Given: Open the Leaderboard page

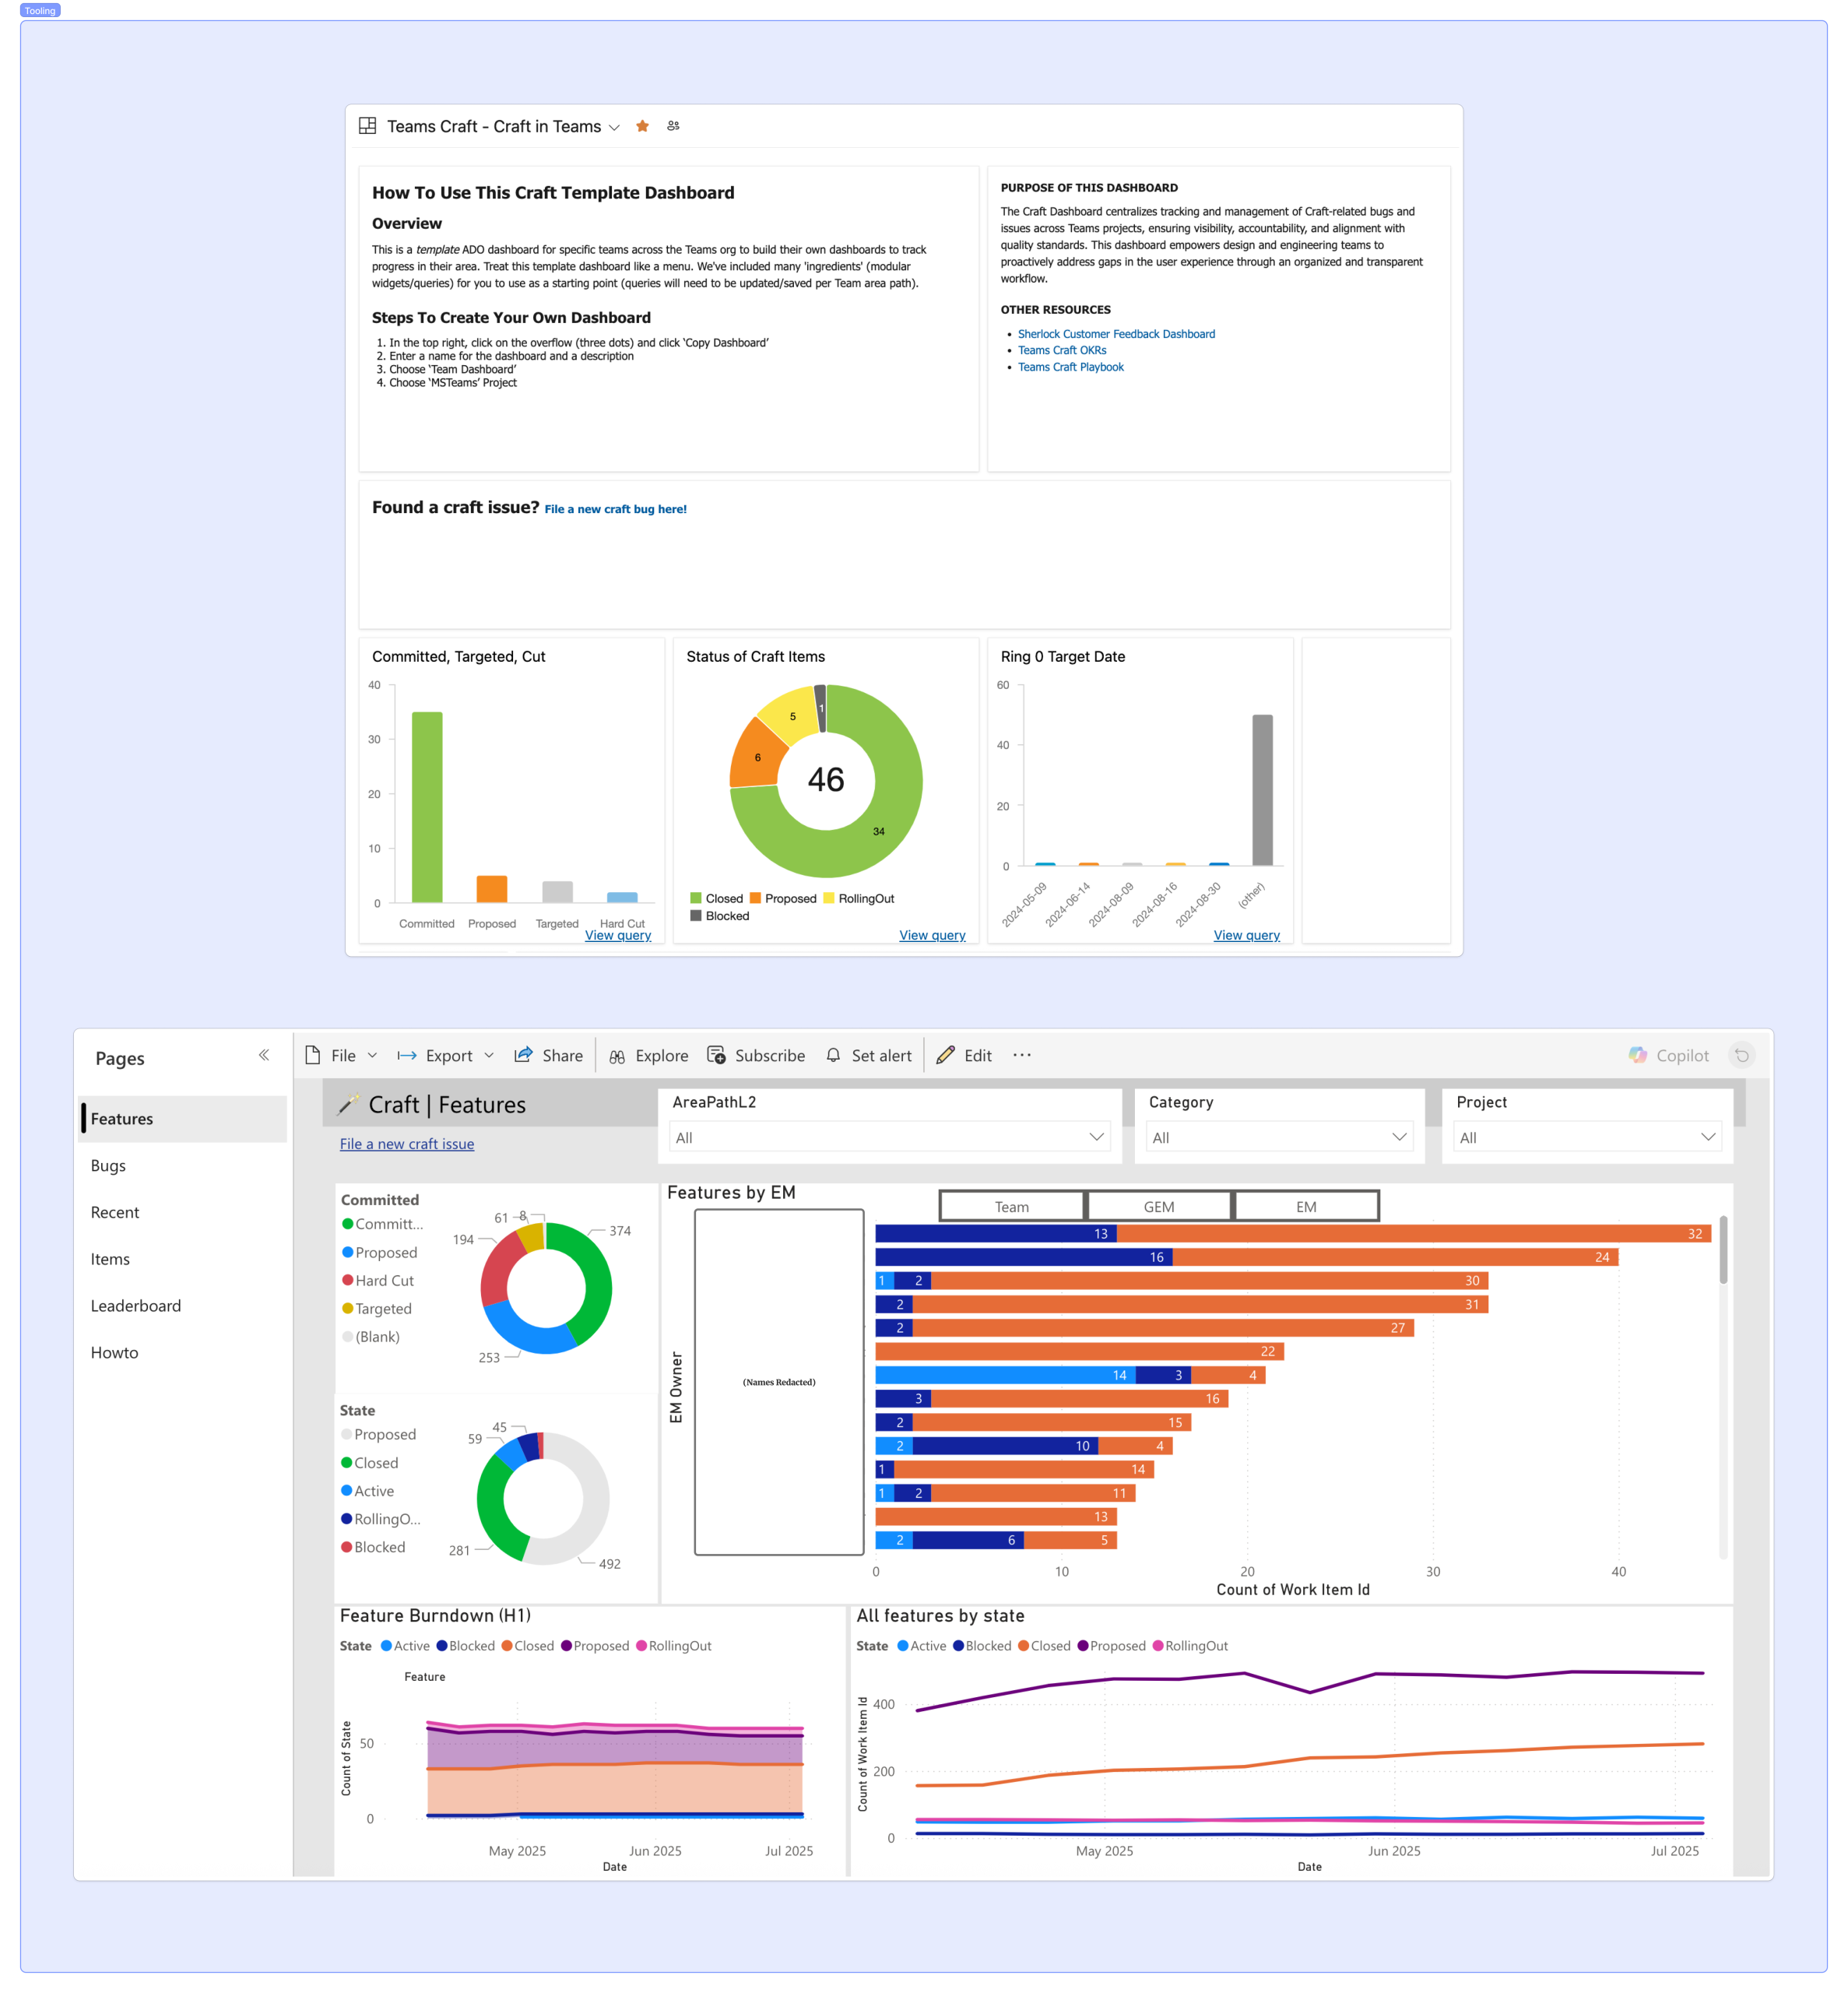Looking at the screenshot, I should point(136,1305).
